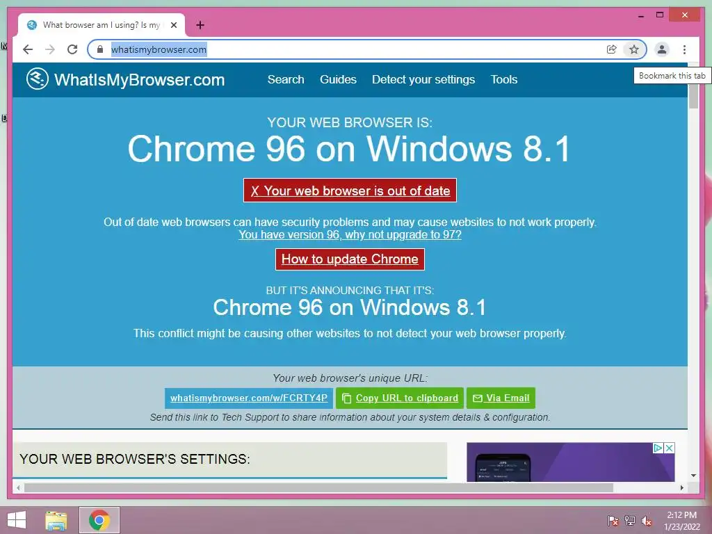This screenshot has width=712, height=534.
Task: Open the Chrome three-dot menu
Action: point(684,49)
